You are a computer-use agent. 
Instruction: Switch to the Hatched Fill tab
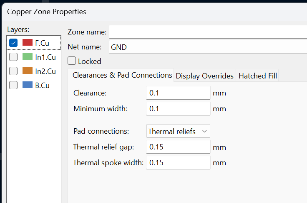click(258, 76)
